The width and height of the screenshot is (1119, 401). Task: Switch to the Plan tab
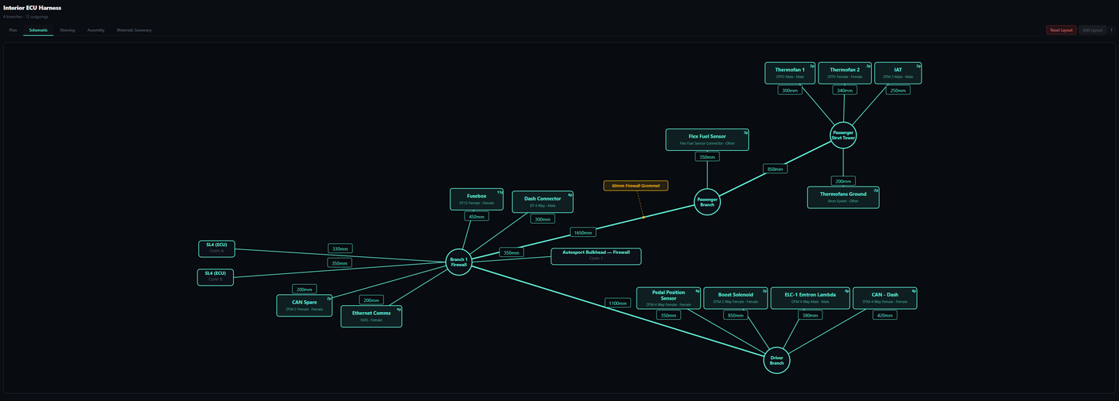(13, 30)
